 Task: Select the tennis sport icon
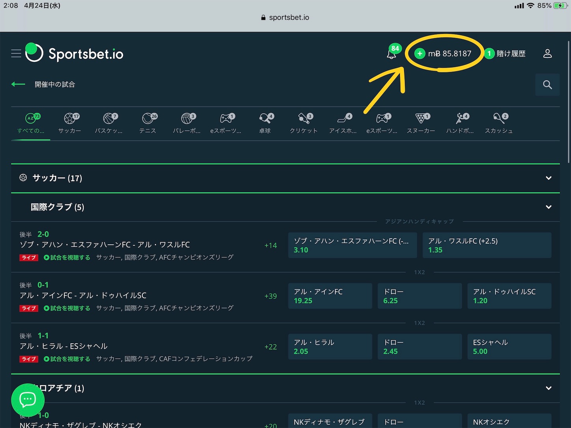(148, 118)
